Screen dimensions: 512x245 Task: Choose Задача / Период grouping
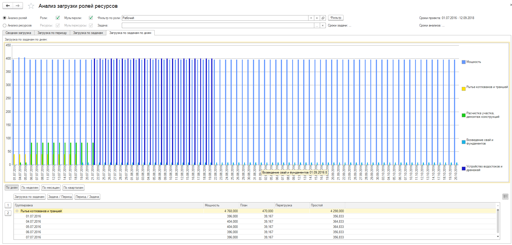[x=60, y=197]
